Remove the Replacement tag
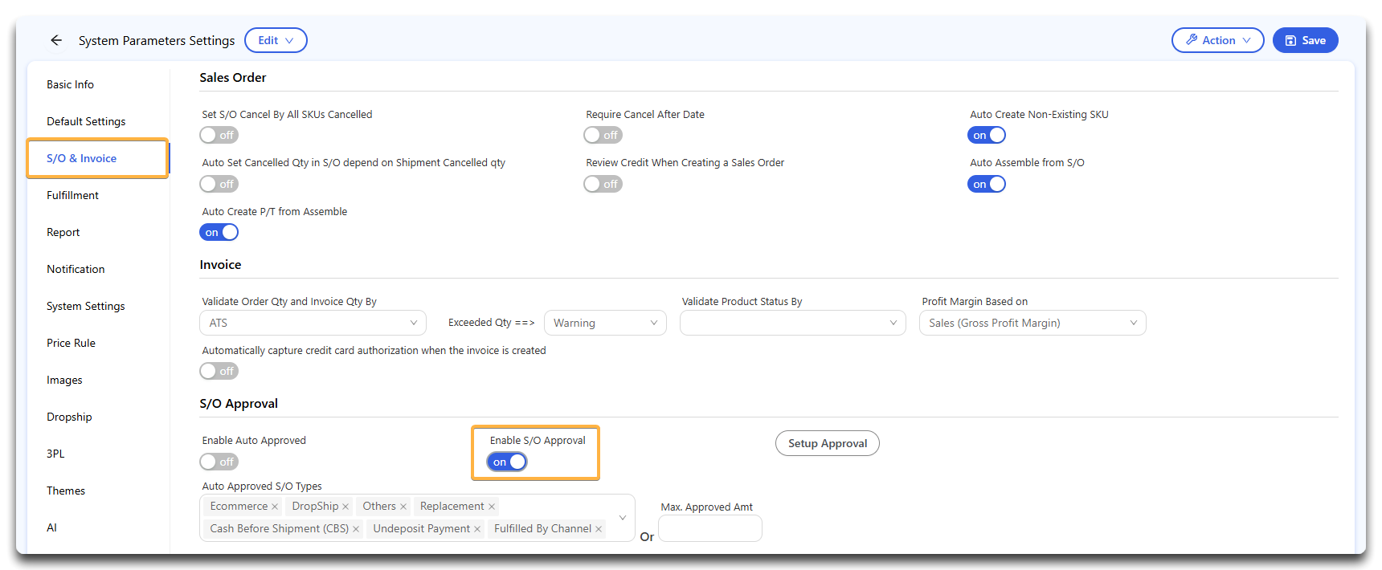This screenshot has height=570, width=1382. (492, 507)
